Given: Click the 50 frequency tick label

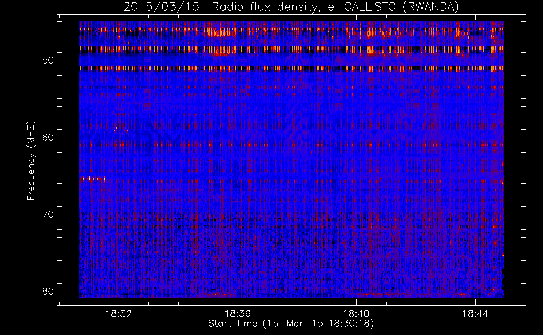Looking at the screenshot, I should pos(48,60).
